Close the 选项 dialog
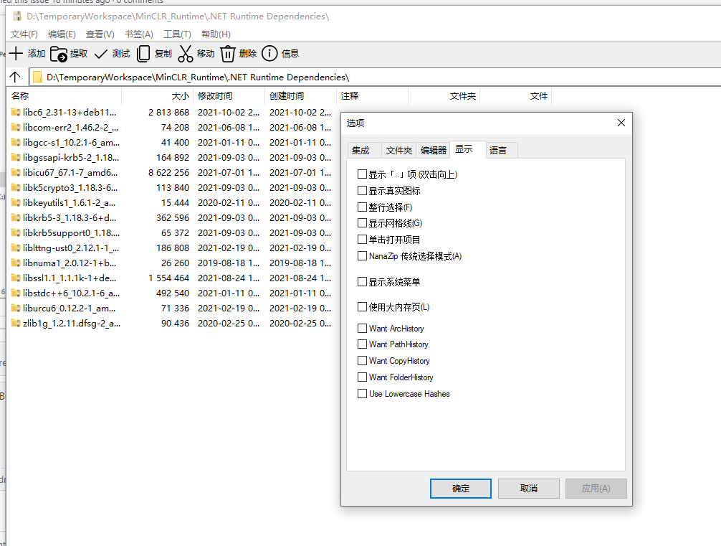 pyautogui.click(x=621, y=123)
